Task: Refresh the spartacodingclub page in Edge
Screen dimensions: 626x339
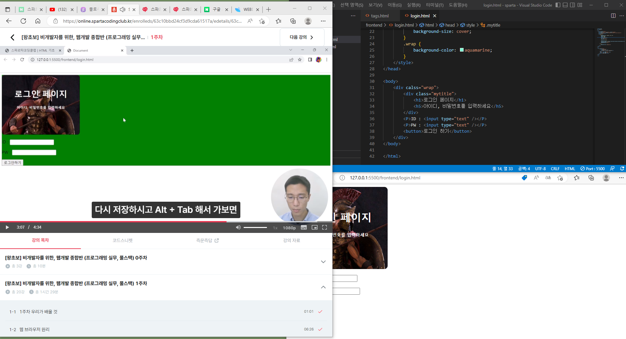Action: 23,21
